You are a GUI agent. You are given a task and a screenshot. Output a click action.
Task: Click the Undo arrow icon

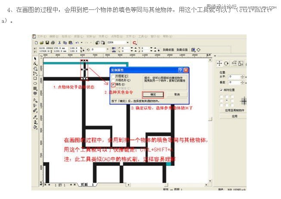[x=77, y=43]
